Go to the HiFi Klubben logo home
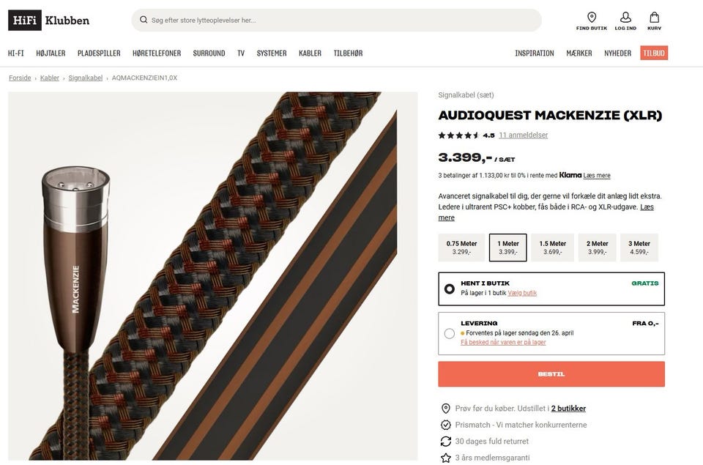Image resolution: width=703 pixels, height=465 pixels. (x=49, y=21)
